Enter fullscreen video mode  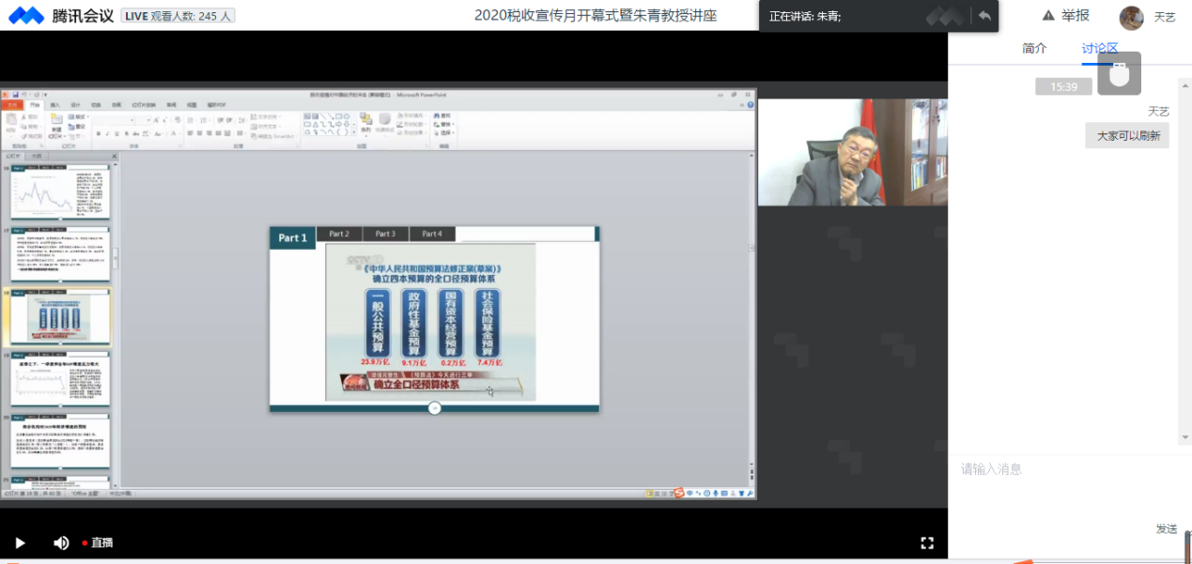927,542
